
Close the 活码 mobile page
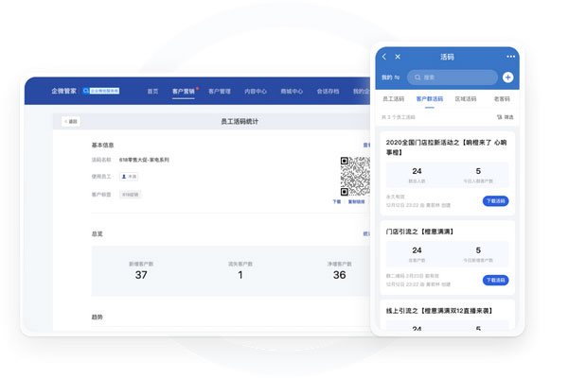pyautogui.click(x=398, y=57)
